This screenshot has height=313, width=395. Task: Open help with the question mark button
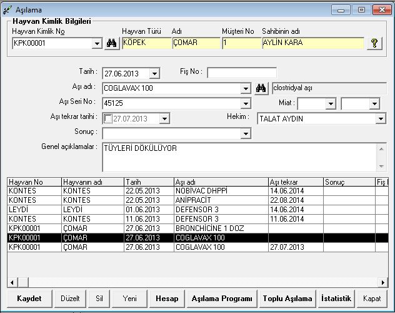[x=374, y=43]
